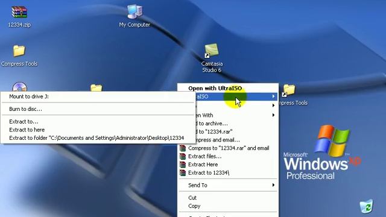
Task: Choose Open with UltraISO
Action: pos(215,88)
